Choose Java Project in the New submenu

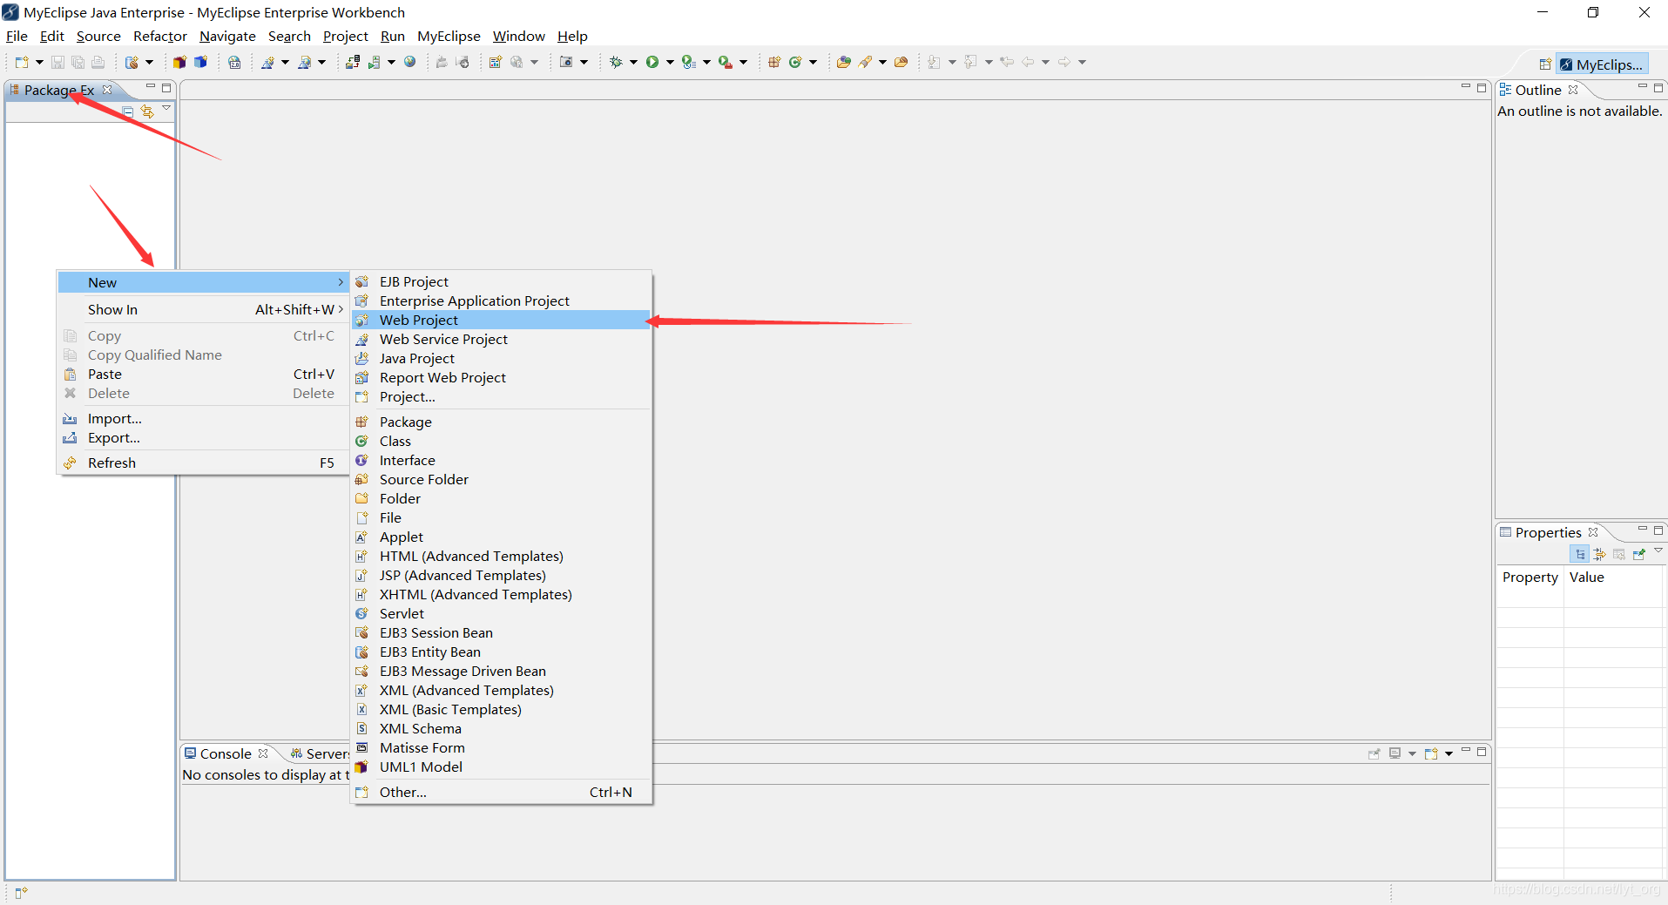click(x=501, y=358)
